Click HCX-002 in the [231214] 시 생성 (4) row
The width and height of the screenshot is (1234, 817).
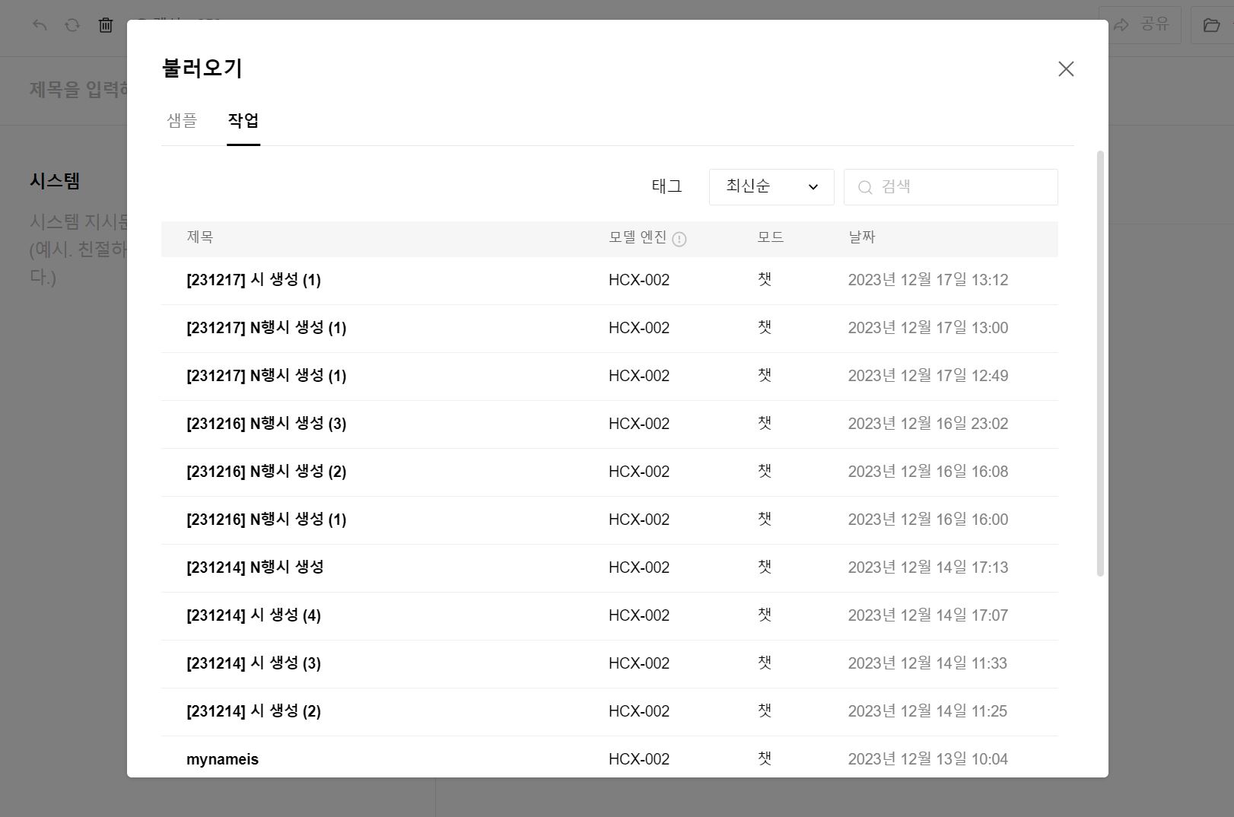point(639,615)
